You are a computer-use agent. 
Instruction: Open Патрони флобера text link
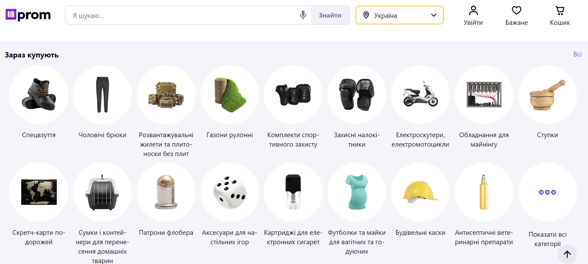[166, 233]
